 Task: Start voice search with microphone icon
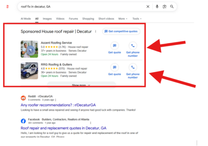(x=157, y=7)
